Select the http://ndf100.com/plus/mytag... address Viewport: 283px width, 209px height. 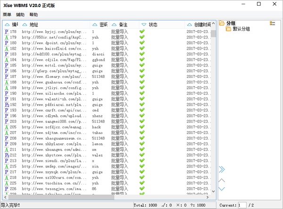point(54,54)
